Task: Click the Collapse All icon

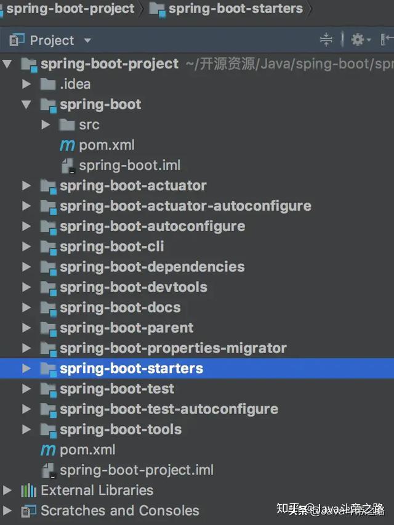Action: coord(326,40)
